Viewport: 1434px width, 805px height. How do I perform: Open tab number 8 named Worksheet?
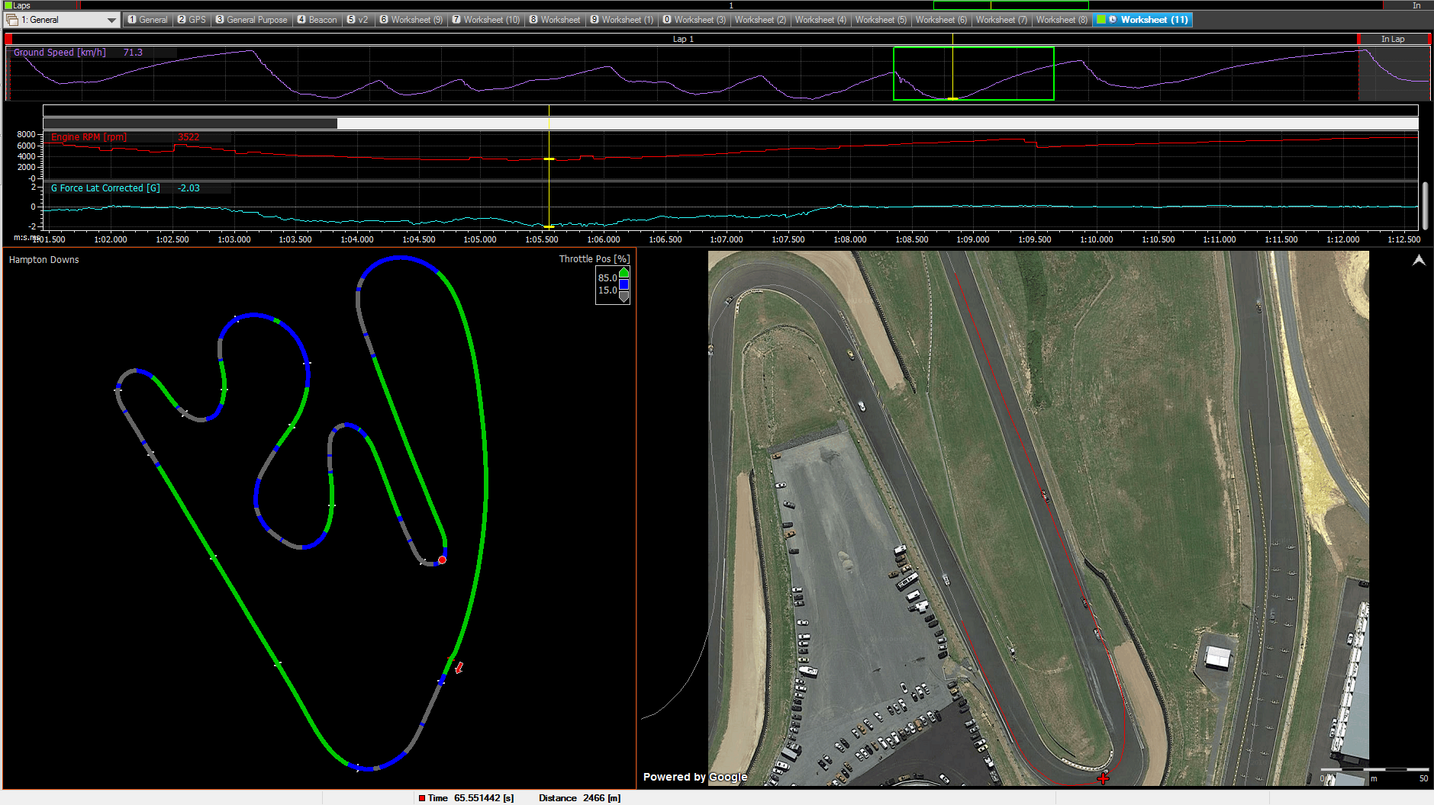(x=555, y=20)
